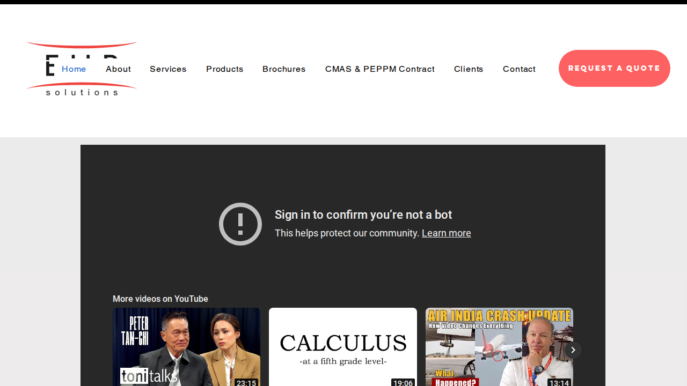687x386 pixels.
Task: Open CMAS & PEPPM Contract page
Action: click(380, 69)
